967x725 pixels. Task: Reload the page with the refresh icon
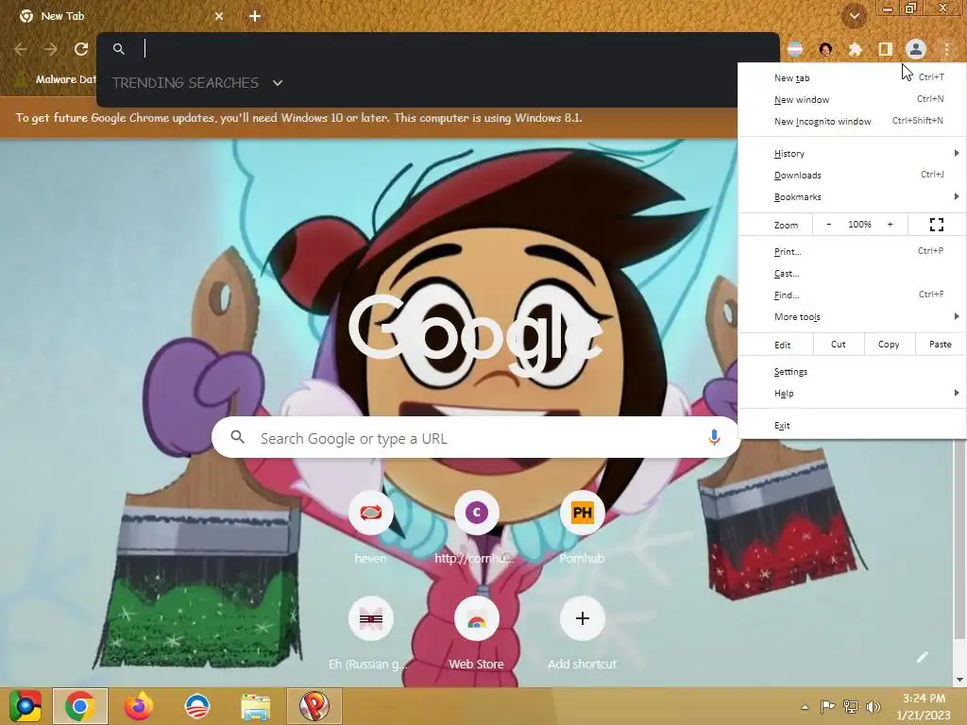click(81, 49)
